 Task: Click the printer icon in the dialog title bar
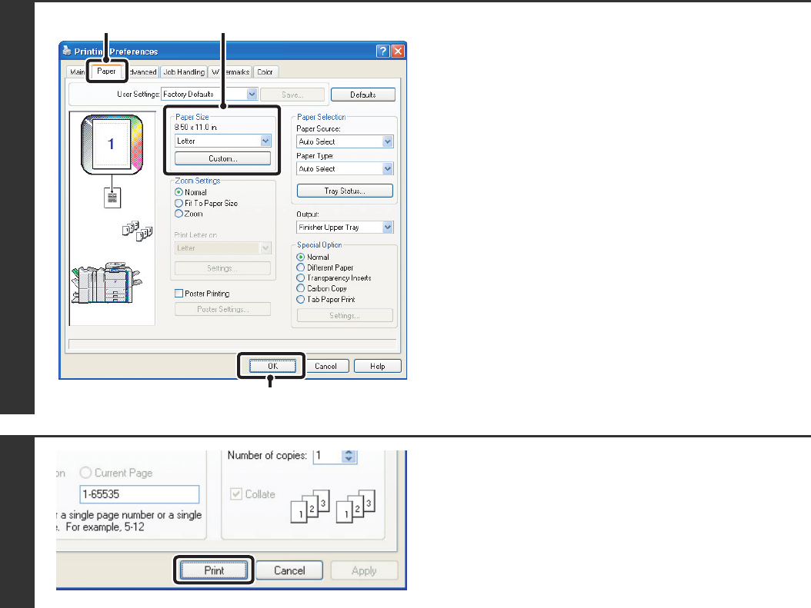click(66, 51)
